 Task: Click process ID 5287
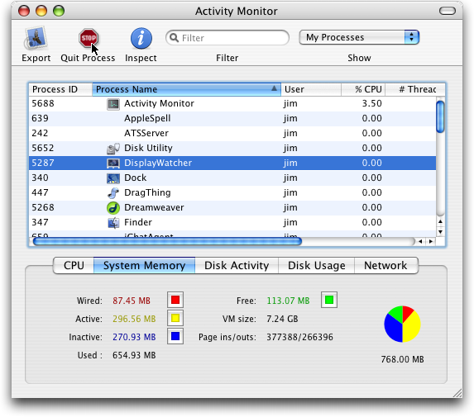click(x=43, y=163)
